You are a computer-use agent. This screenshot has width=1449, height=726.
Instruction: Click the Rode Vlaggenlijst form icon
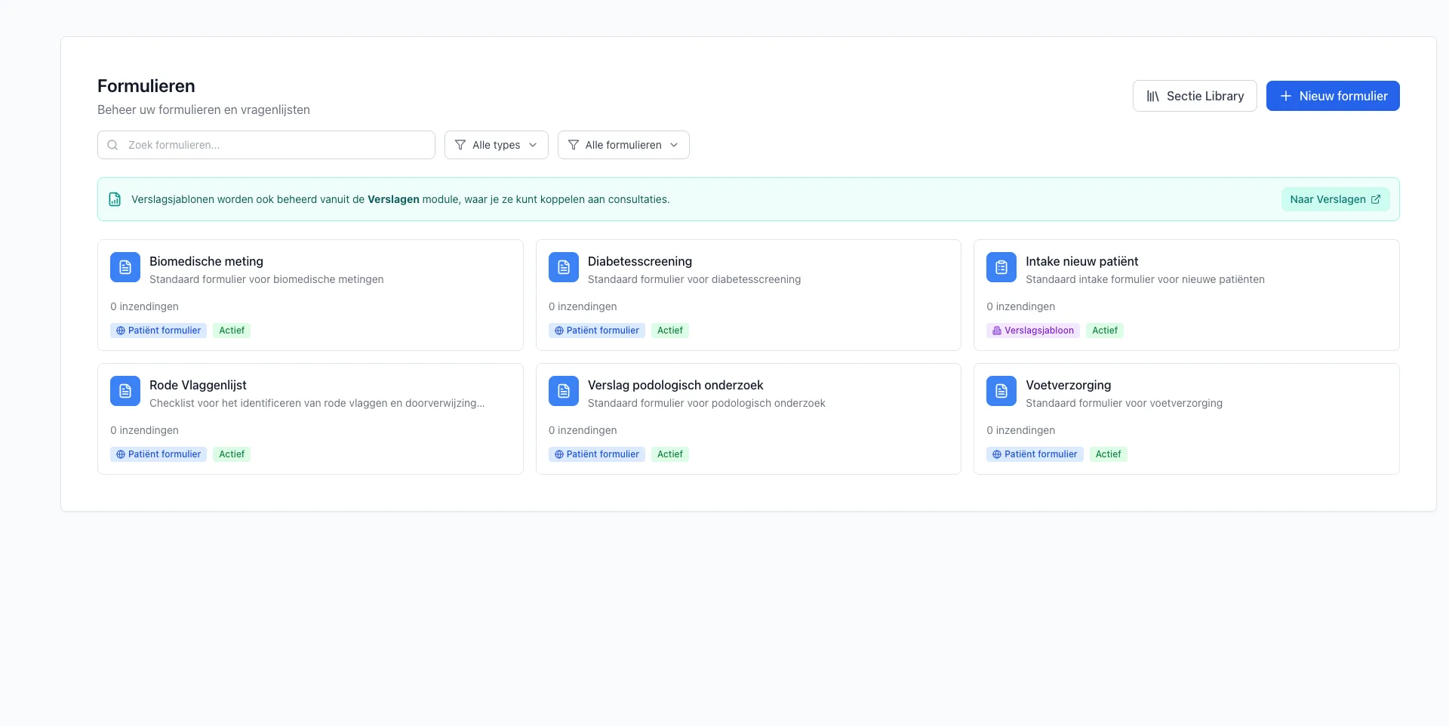[x=125, y=391]
